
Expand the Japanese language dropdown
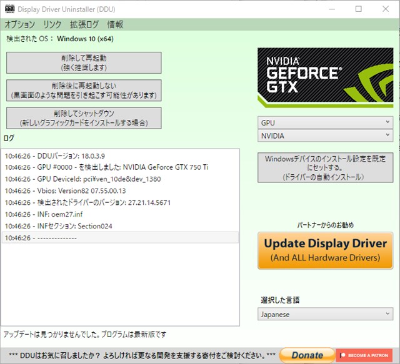(325, 314)
